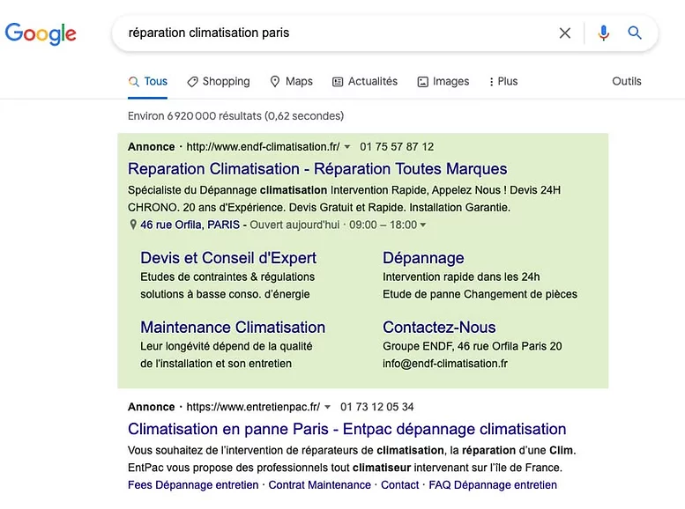Open the Actualités tab
685x509 pixels.
[365, 82]
